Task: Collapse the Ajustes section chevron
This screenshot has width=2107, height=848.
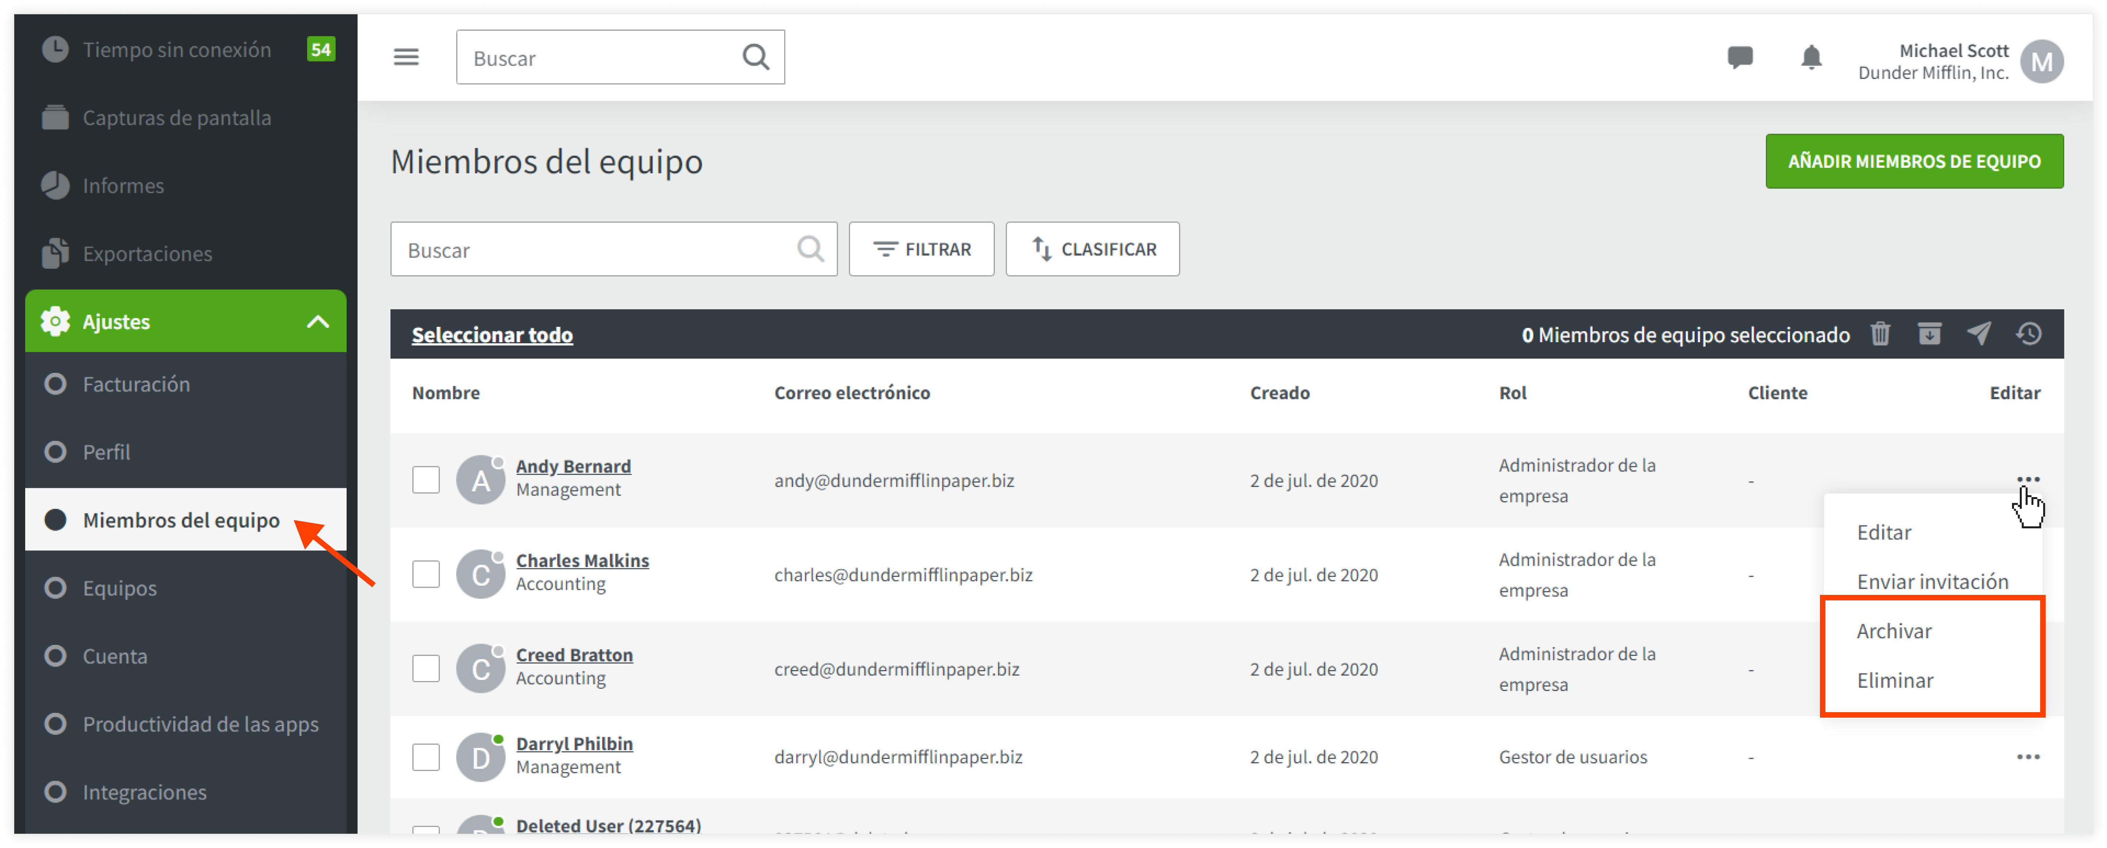Action: pos(317,321)
